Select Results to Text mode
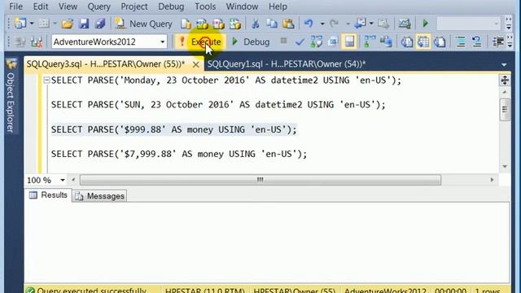521x293 pixels. point(407,42)
